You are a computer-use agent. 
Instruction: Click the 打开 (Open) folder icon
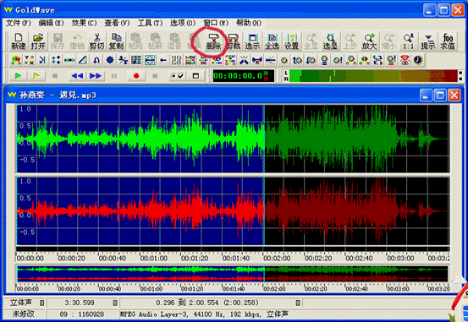tap(38, 41)
